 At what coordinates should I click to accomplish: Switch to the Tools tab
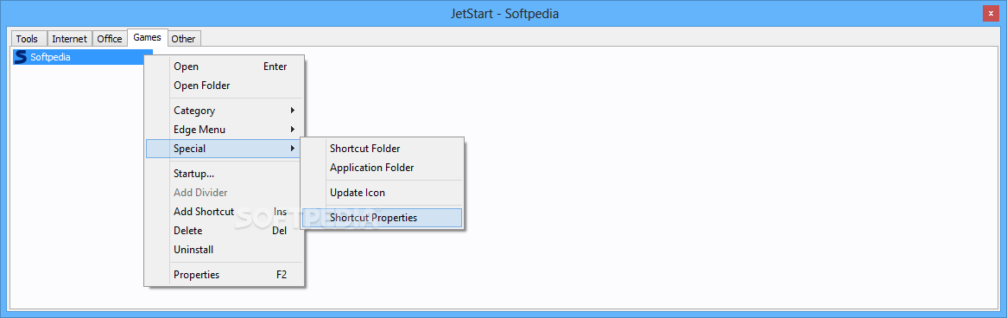(x=27, y=39)
